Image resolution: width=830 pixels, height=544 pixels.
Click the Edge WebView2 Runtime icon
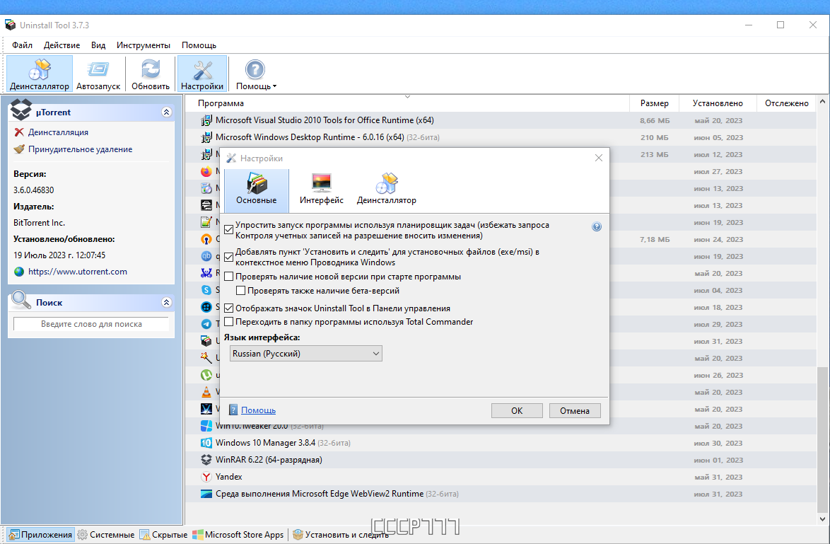coord(206,494)
